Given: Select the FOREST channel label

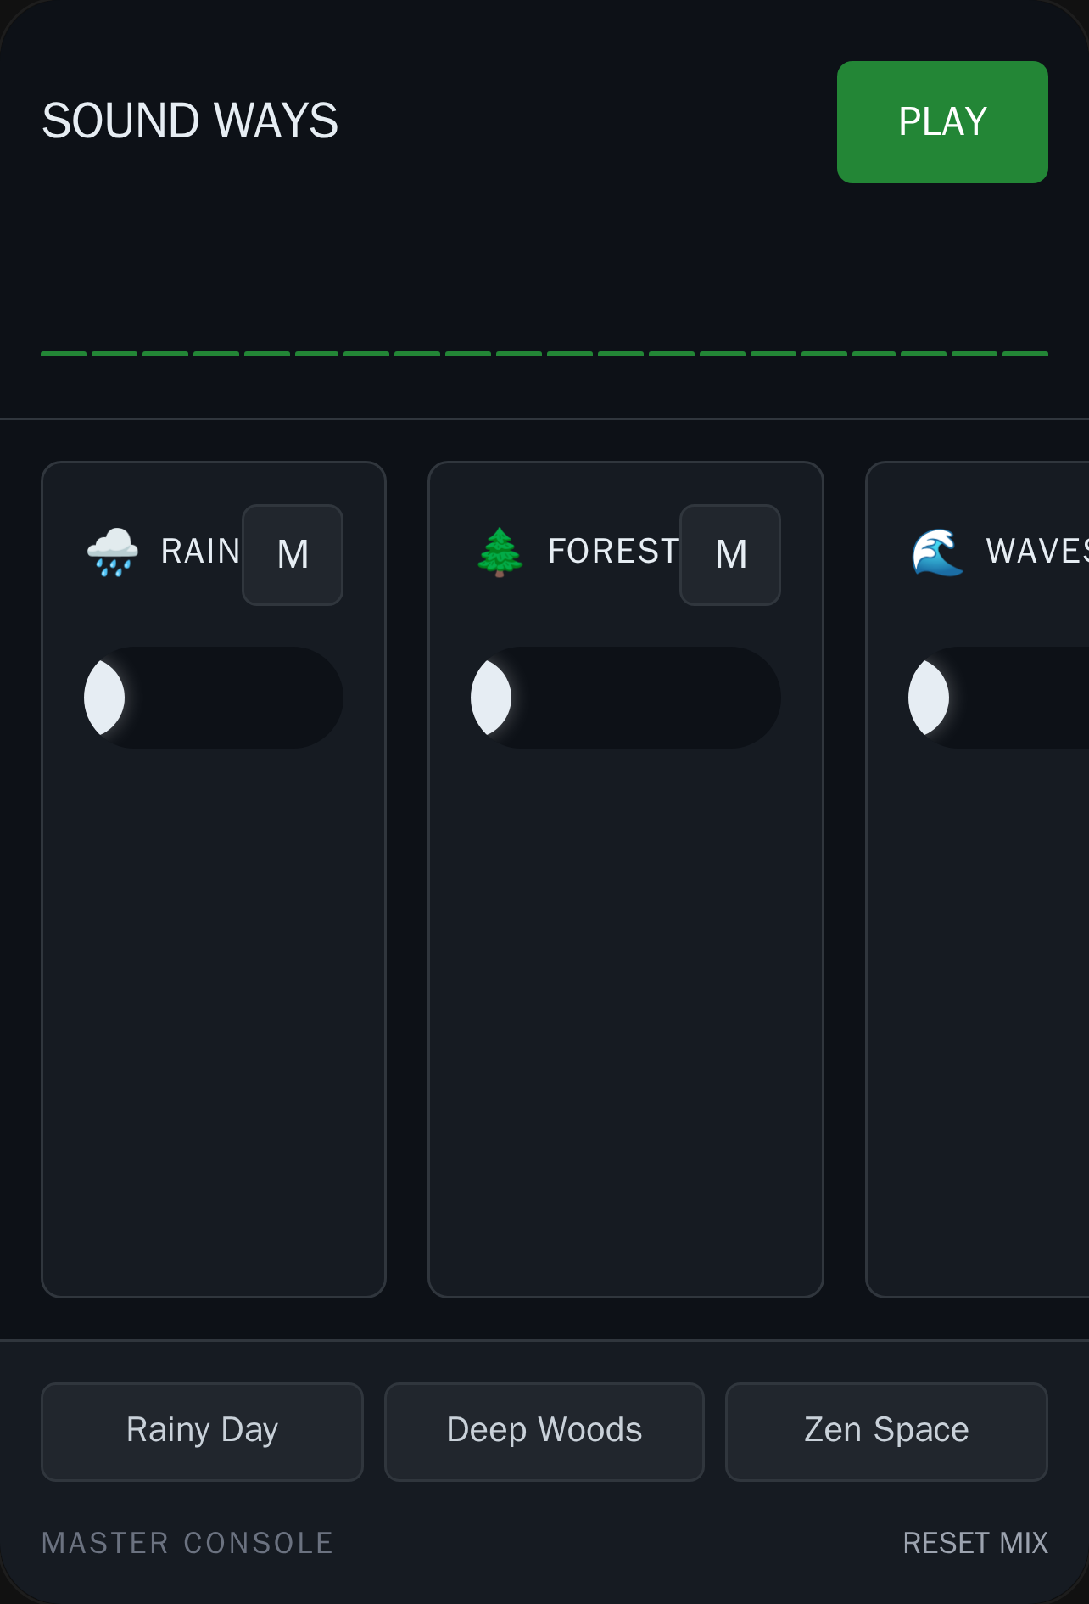Looking at the screenshot, I should coord(613,552).
